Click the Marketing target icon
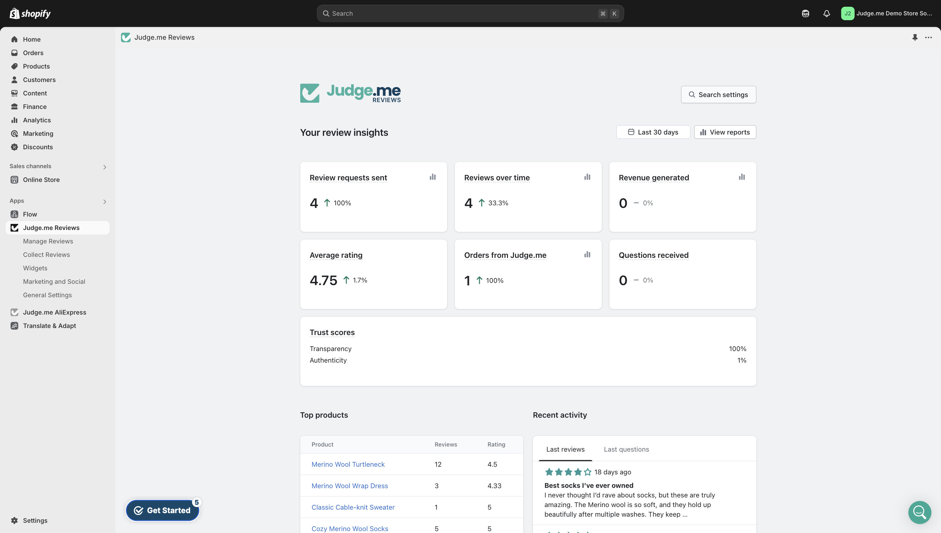Image resolution: width=941 pixels, height=533 pixels. click(14, 134)
